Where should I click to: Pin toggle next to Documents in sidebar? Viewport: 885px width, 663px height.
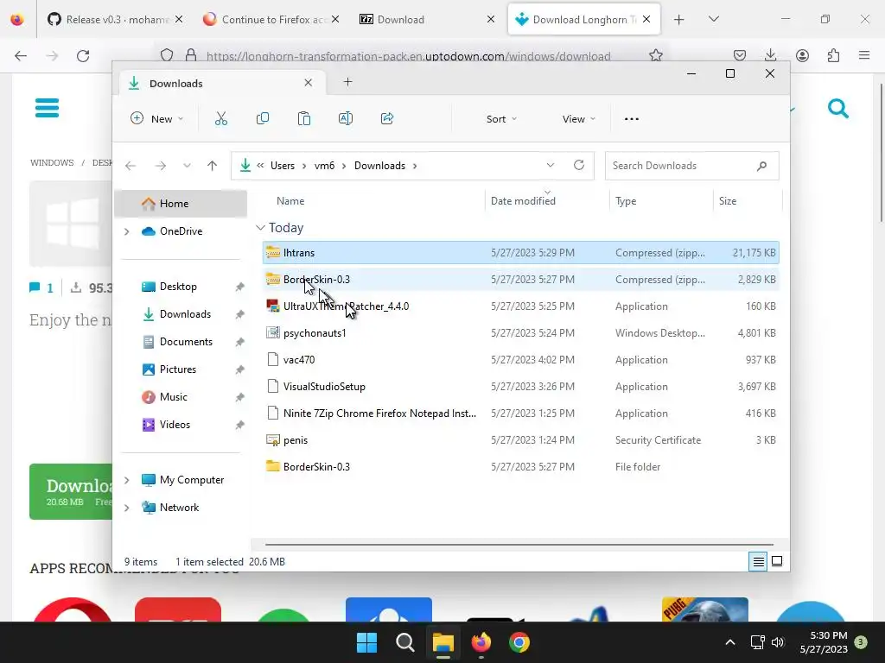pos(240,342)
